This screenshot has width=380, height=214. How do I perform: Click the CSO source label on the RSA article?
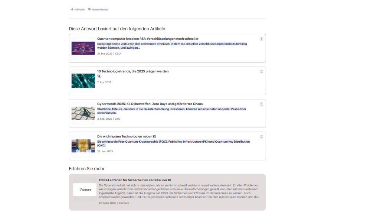(118, 53)
